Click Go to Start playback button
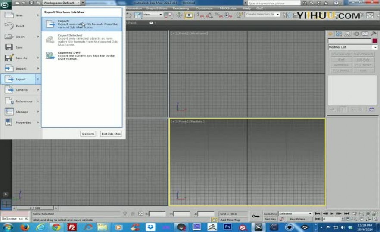This screenshot has width=380, height=232. (318, 214)
